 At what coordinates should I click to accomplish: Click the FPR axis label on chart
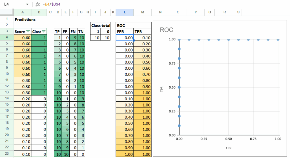click(x=229, y=148)
